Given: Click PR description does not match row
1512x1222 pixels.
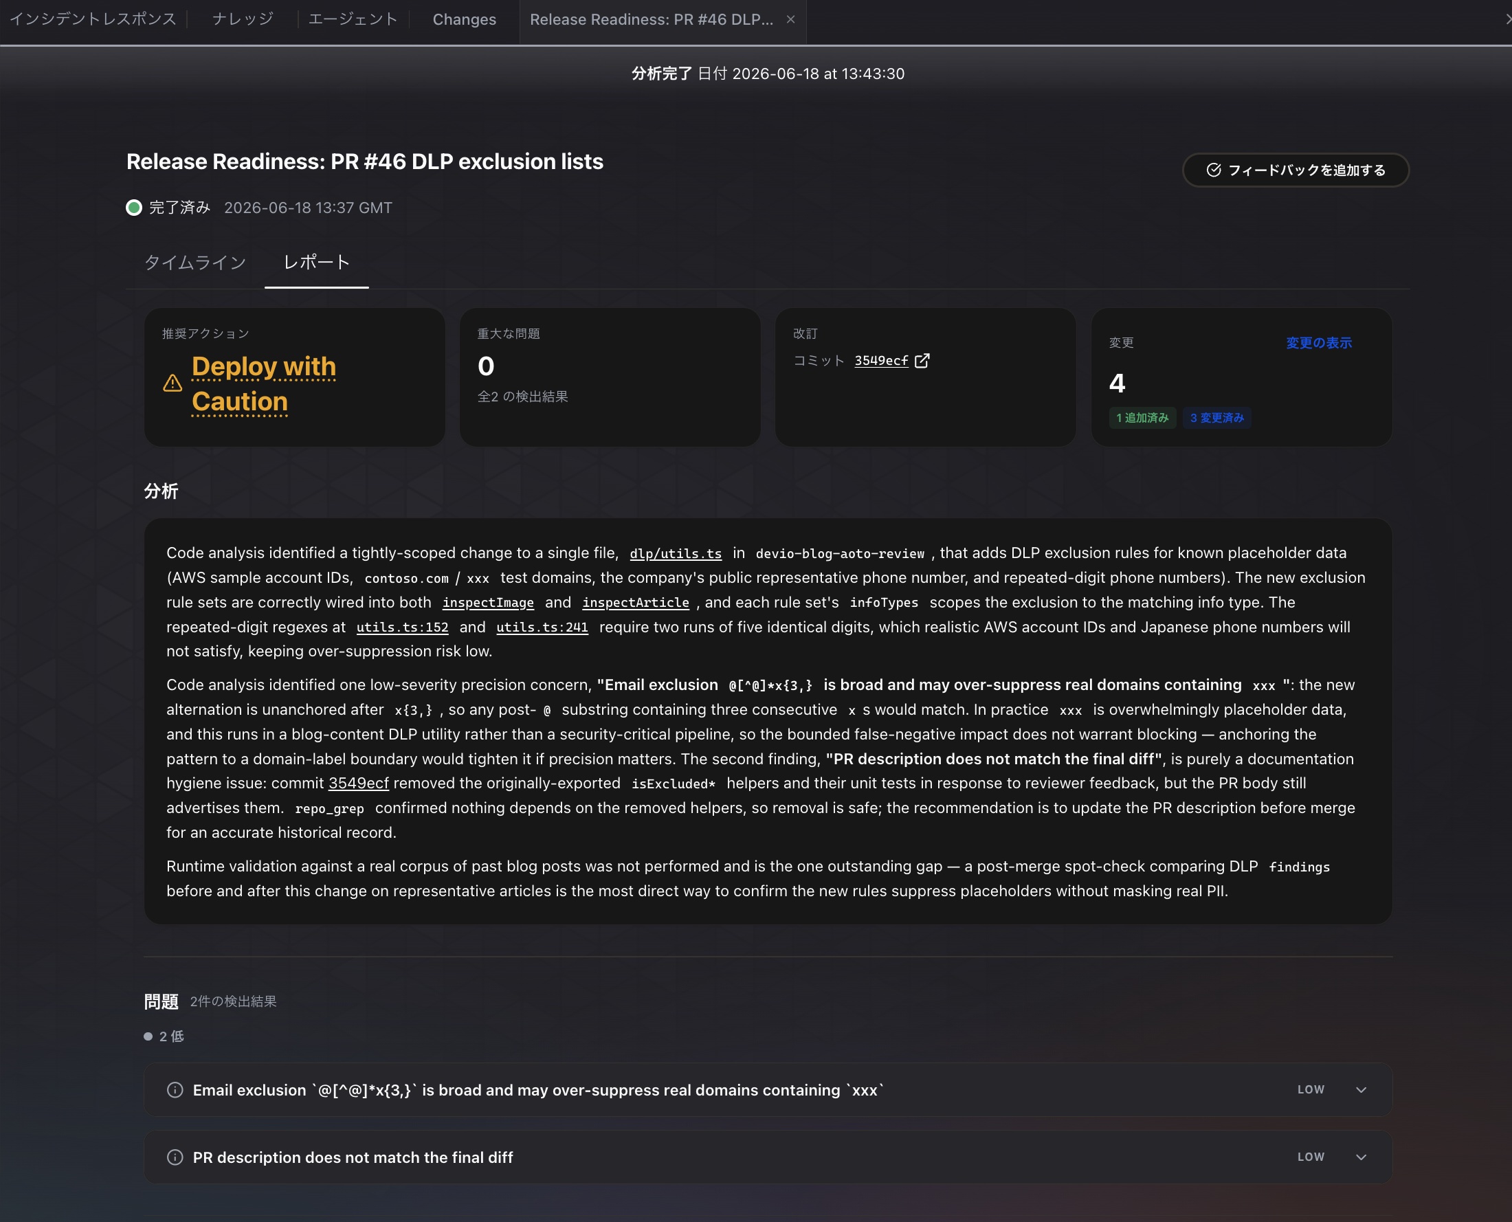Looking at the screenshot, I should (x=768, y=1157).
